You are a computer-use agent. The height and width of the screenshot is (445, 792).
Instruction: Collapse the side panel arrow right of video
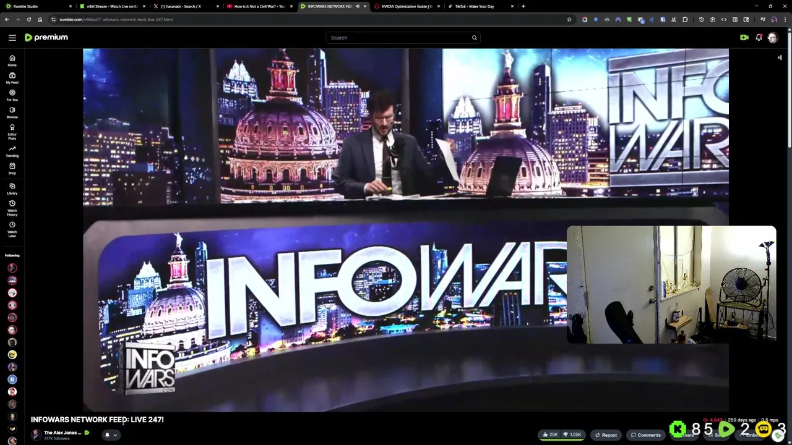780,57
